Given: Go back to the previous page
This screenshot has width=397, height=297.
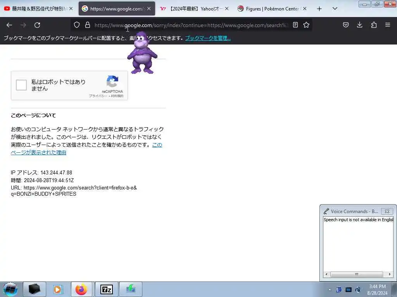Looking at the screenshot, I should (x=9, y=25).
